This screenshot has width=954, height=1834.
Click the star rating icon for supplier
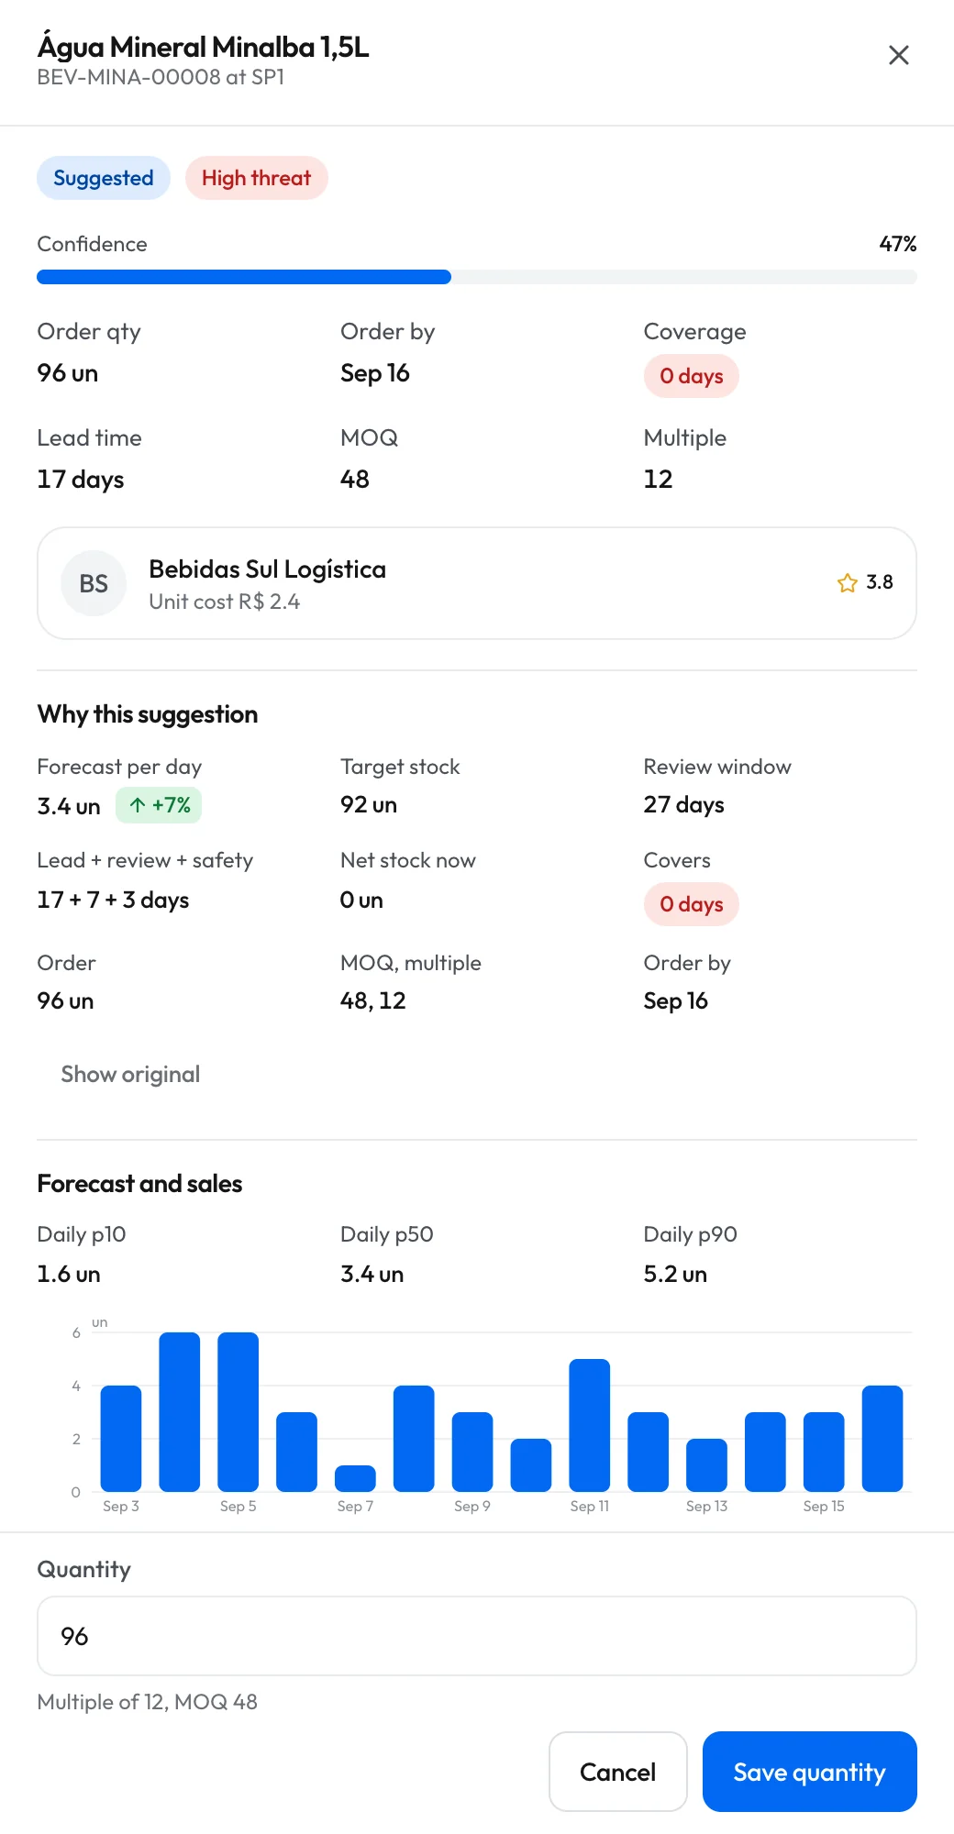tap(848, 583)
